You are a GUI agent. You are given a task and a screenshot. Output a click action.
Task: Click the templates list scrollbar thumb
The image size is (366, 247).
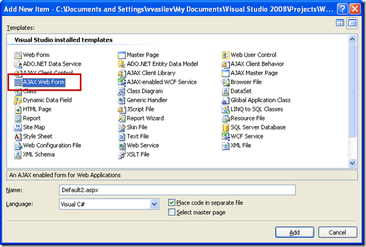(x=352, y=90)
